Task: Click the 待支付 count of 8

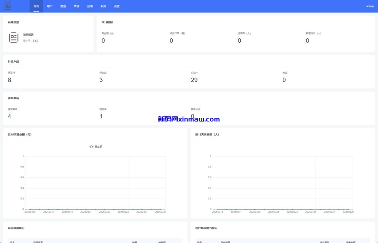Action: tap(10, 80)
